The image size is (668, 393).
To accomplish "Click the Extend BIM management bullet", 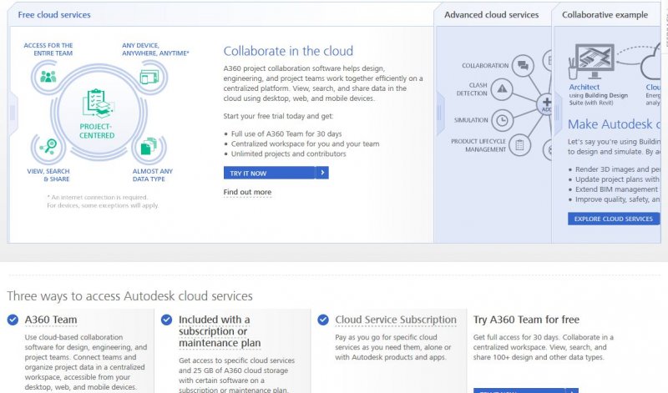I will coord(616,189).
